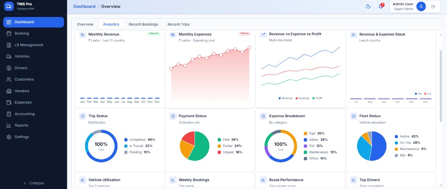Click the Unpaid 18% legend entry
The height and width of the screenshot is (189, 447).
tap(230, 152)
